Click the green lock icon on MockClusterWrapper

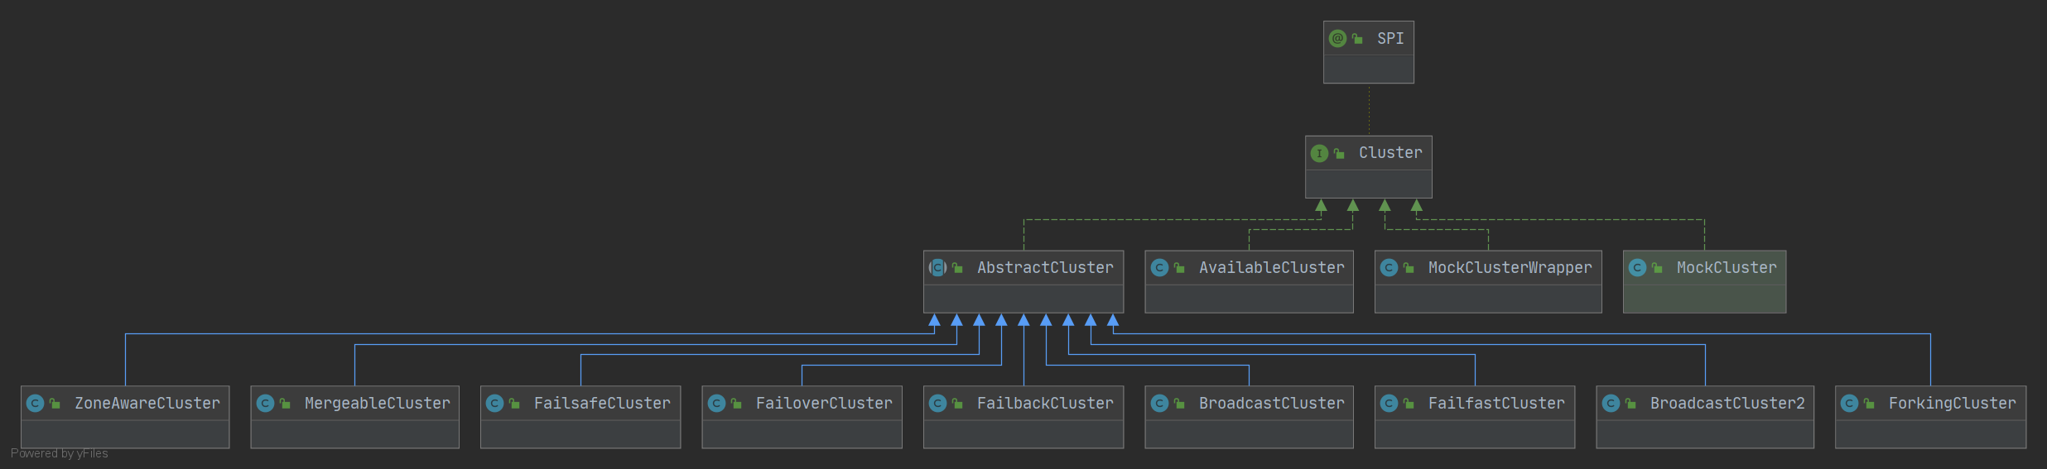coord(1409,267)
